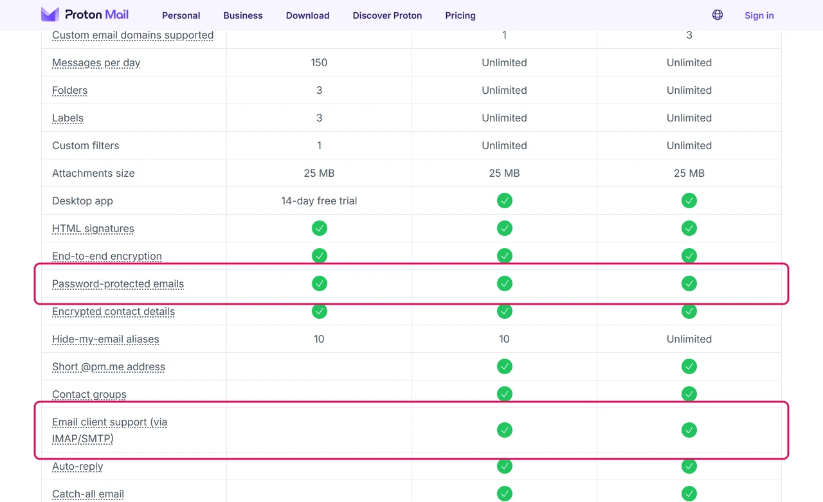The height and width of the screenshot is (502, 823).
Task: Click the Contact groups label
Action: 89,395
